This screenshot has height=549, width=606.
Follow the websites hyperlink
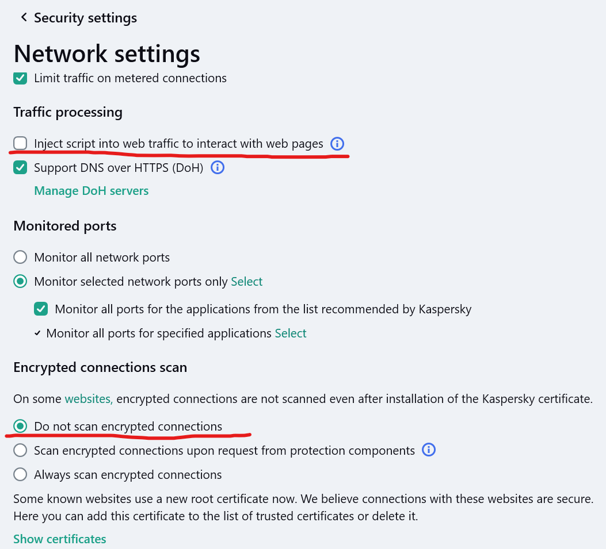87,398
